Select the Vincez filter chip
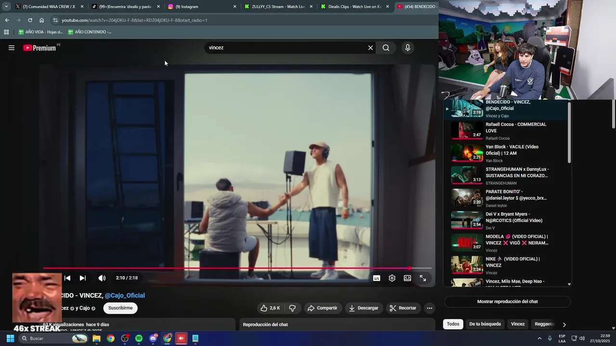Viewport: 616px width, 346px height. coord(518,324)
